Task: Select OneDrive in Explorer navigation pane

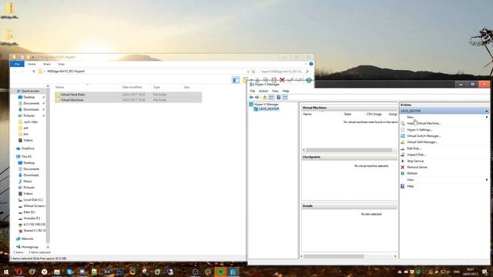Action: click(28, 149)
